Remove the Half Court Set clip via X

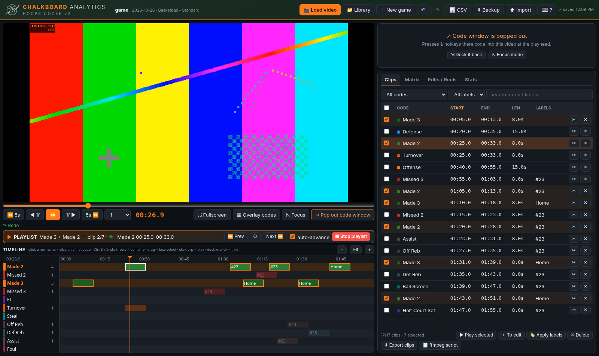(x=586, y=310)
